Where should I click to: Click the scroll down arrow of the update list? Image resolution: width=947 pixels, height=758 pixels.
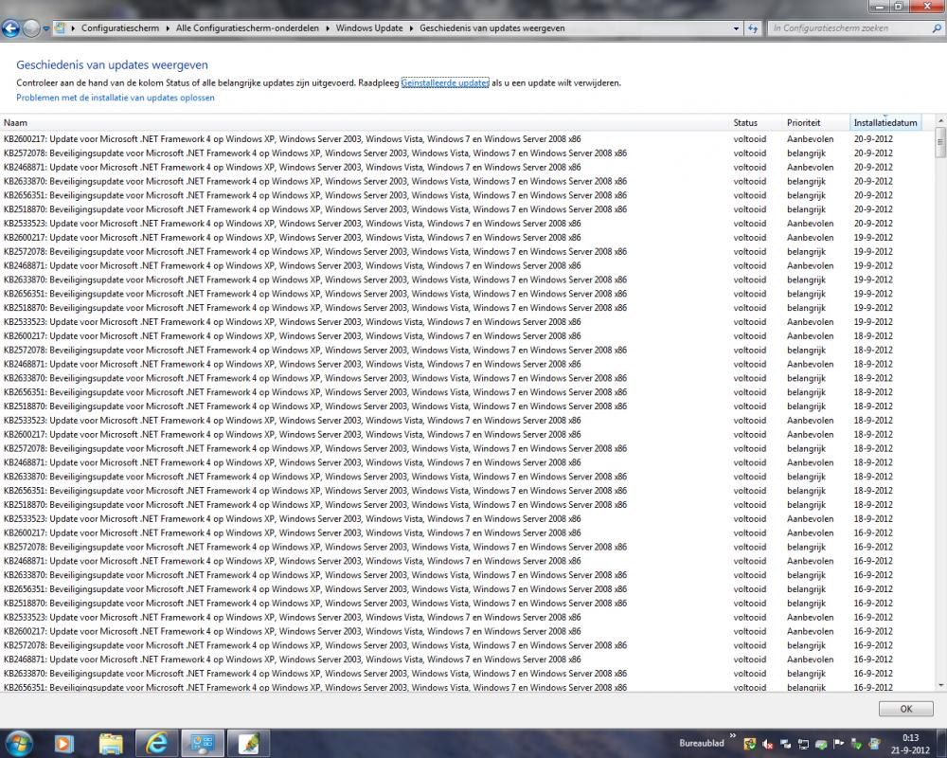(940, 685)
